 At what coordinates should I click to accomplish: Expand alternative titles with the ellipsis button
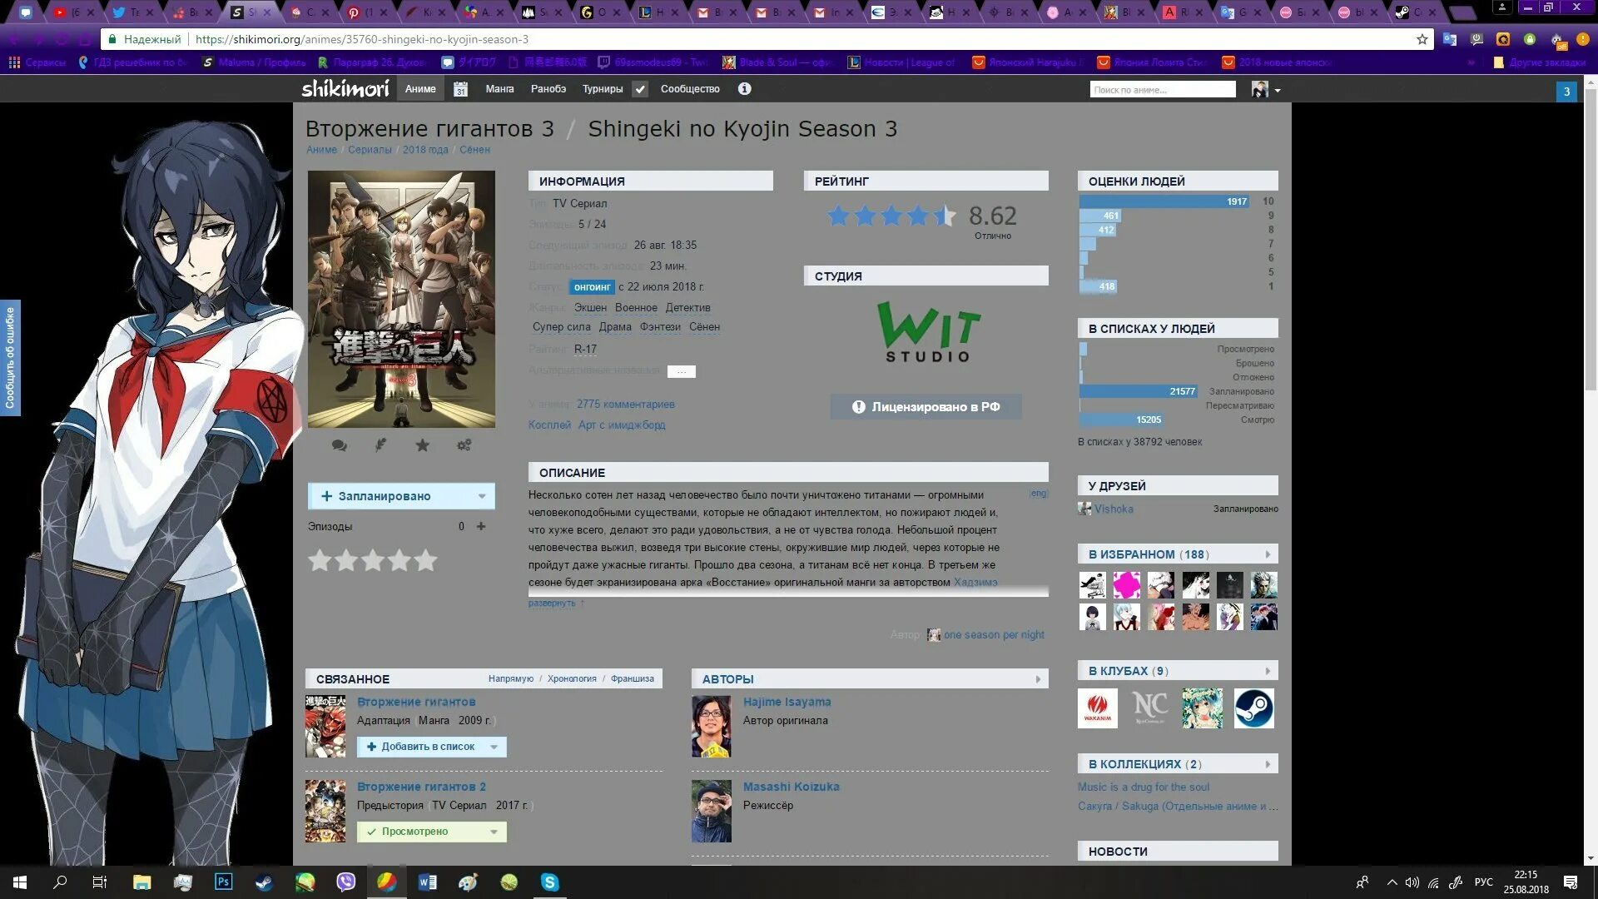tap(681, 371)
